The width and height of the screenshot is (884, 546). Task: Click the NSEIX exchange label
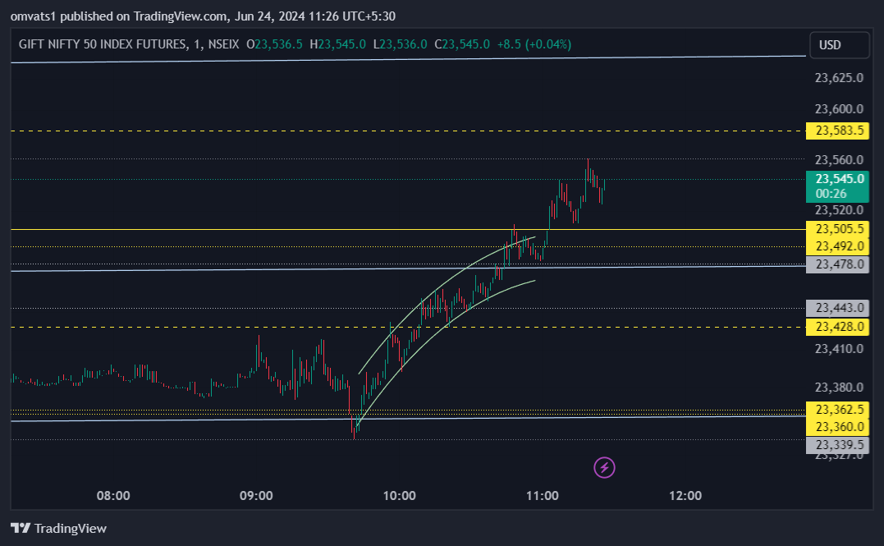[x=224, y=44]
